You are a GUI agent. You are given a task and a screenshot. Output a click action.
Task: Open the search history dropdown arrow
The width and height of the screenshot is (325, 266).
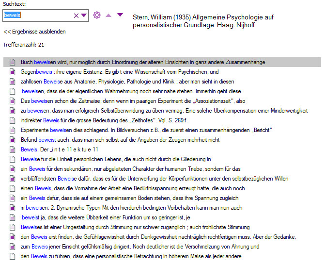84,16
